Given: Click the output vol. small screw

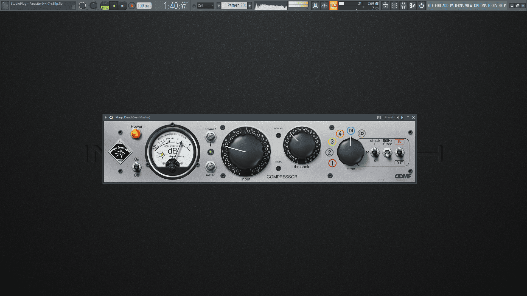Looking at the screenshot, I should click(x=278, y=135).
